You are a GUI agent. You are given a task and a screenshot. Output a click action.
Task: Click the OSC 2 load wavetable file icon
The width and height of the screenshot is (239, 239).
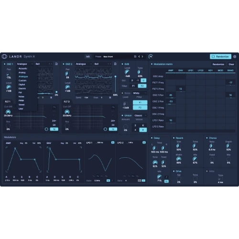coord(115,64)
